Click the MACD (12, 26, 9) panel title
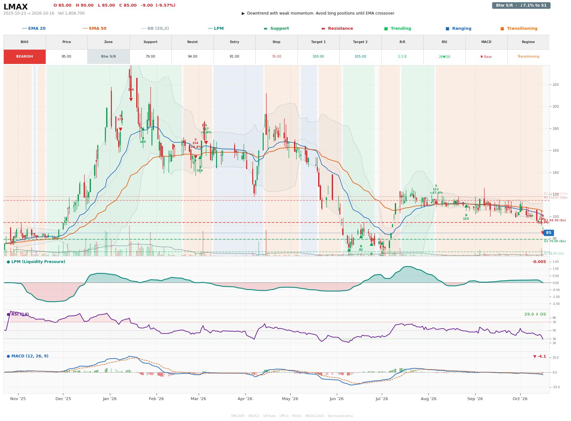This screenshot has width=571, height=421. click(28, 356)
